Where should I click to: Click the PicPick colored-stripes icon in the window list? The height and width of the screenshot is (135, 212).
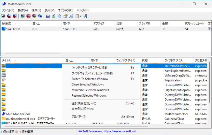pos(4,80)
